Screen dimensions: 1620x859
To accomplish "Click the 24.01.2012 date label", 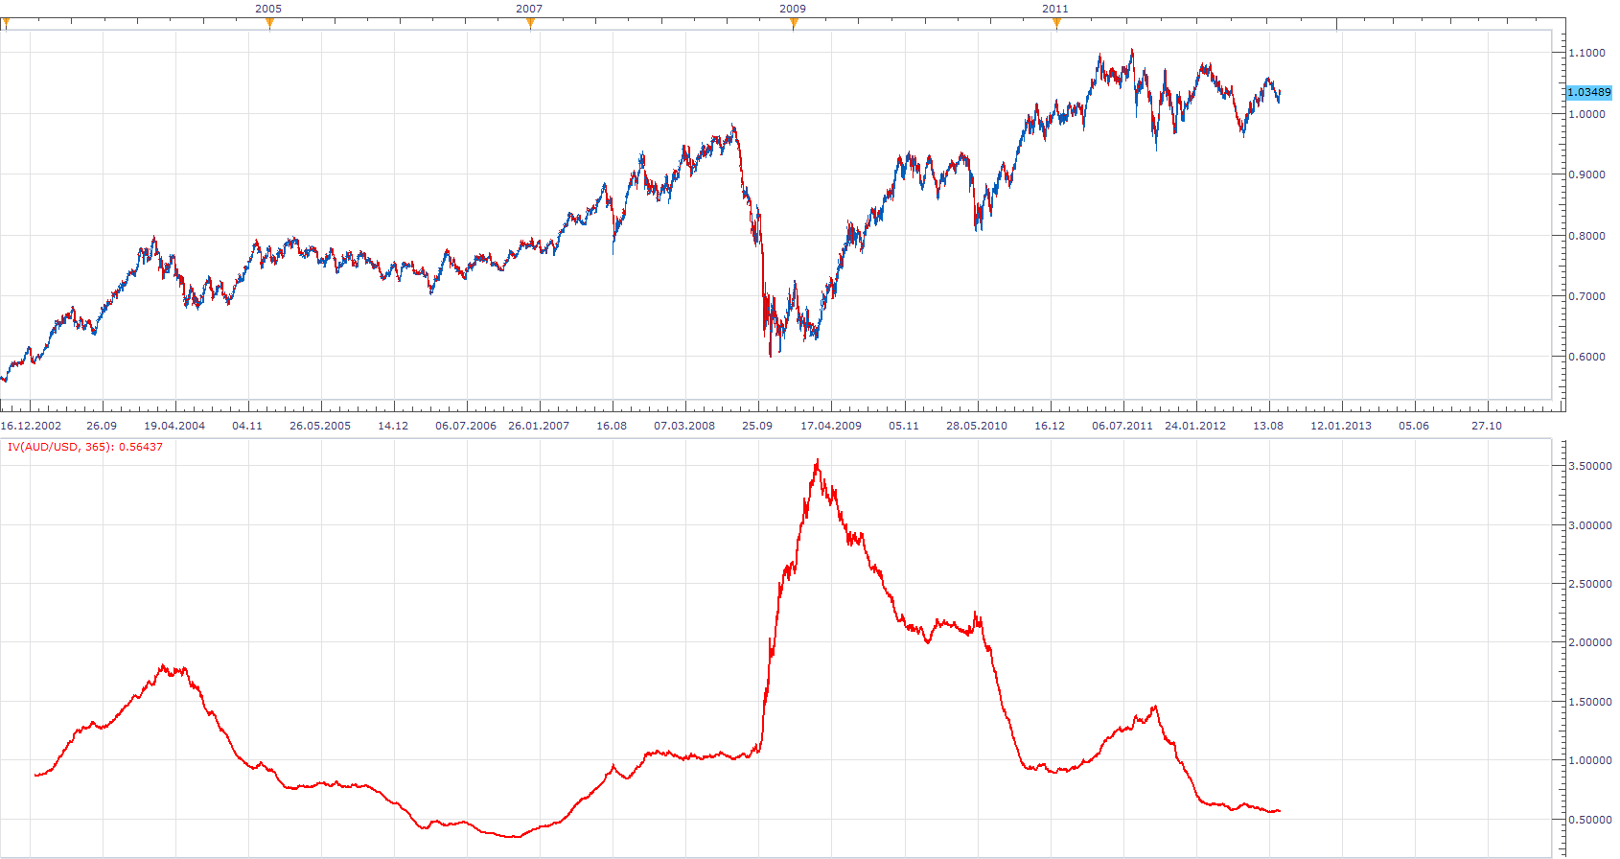I will pyautogui.click(x=1195, y=426).
